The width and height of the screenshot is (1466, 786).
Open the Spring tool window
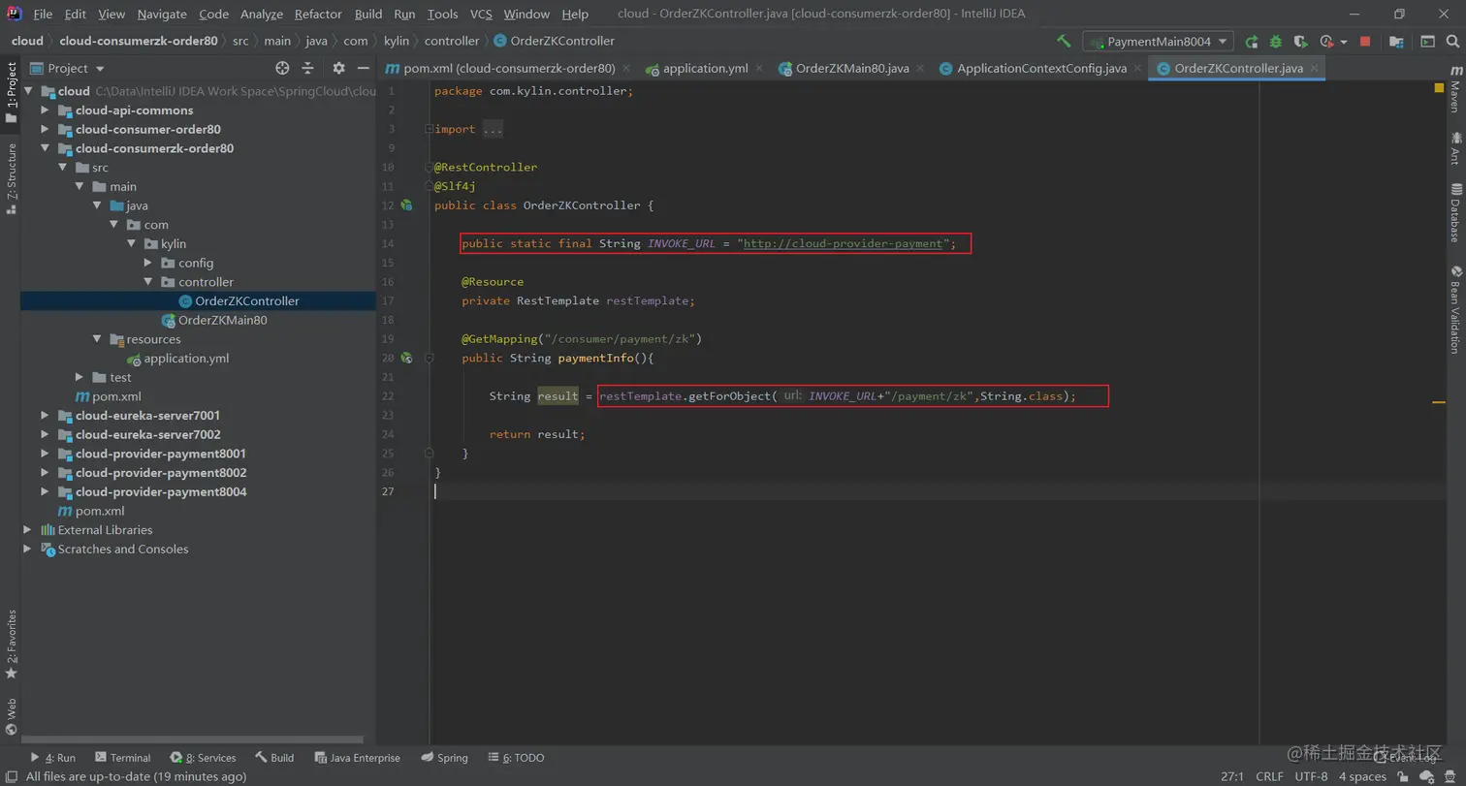click(445, 758)
